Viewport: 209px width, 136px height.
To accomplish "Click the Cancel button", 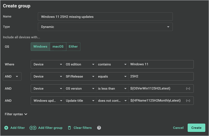I will coord(178,128).
